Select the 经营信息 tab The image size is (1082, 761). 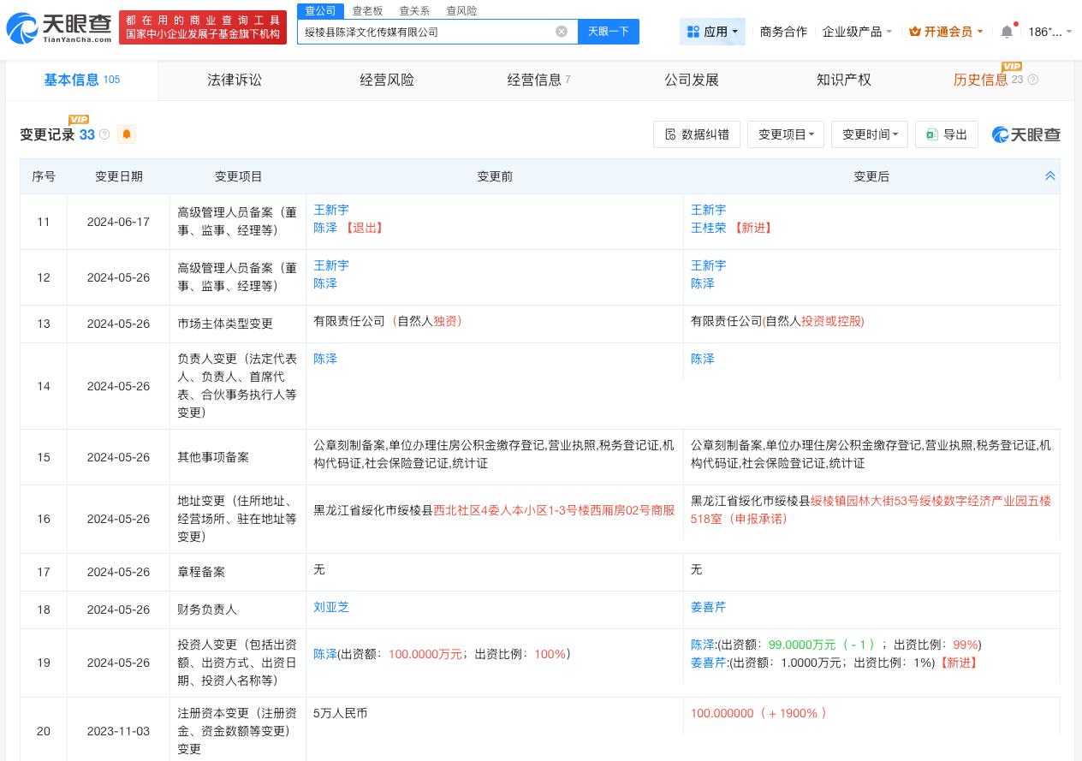tap(538, 80)
